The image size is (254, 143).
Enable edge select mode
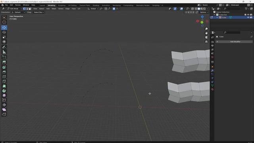(x=27, y=9)
